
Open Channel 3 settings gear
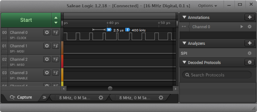click(x=47, y=73)
